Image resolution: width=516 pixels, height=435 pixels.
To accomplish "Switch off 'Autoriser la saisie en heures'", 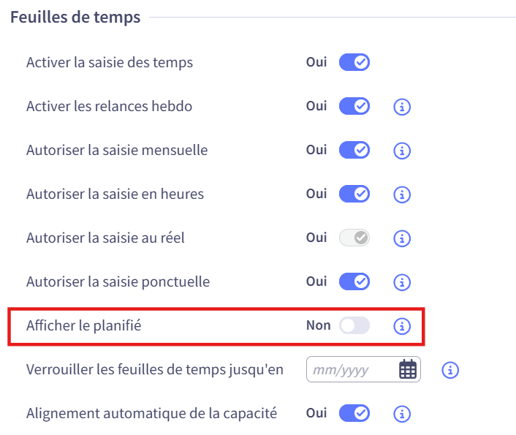I will pos(354,194).
